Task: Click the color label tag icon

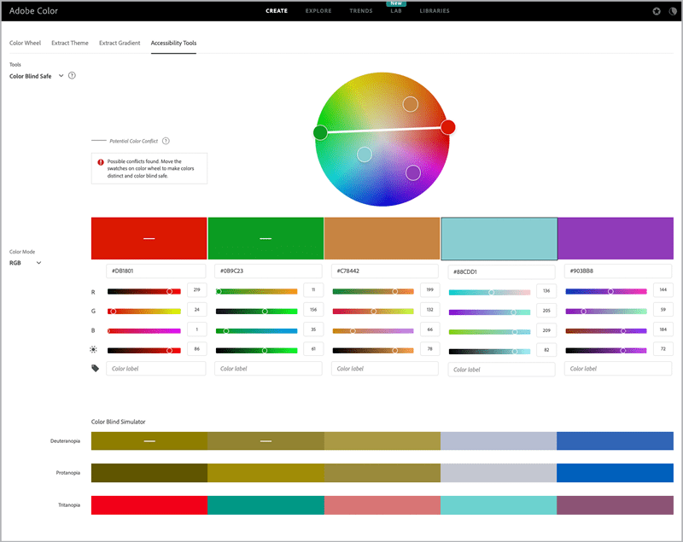Action: [x=95, y=368]
